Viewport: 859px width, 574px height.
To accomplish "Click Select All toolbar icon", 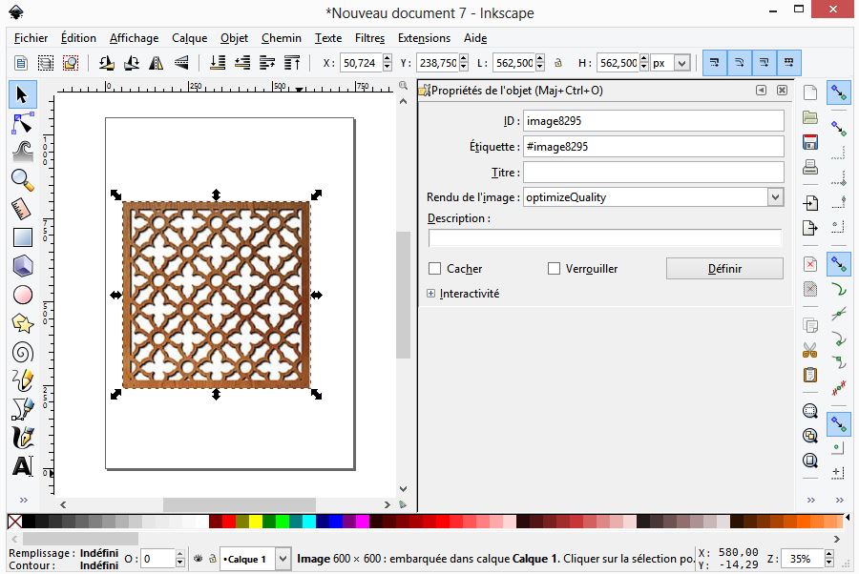I will (x=21, y=63).
